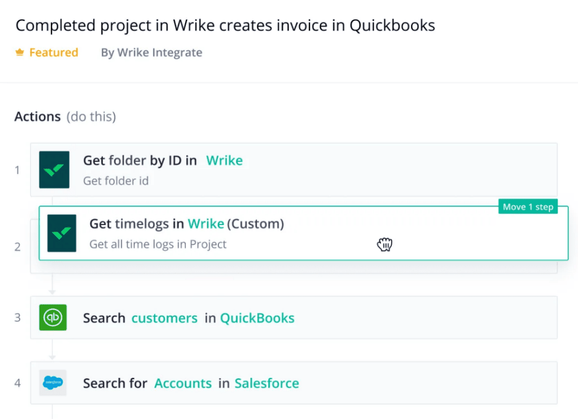Click the Featured crown icon

[x=20, y=52]
